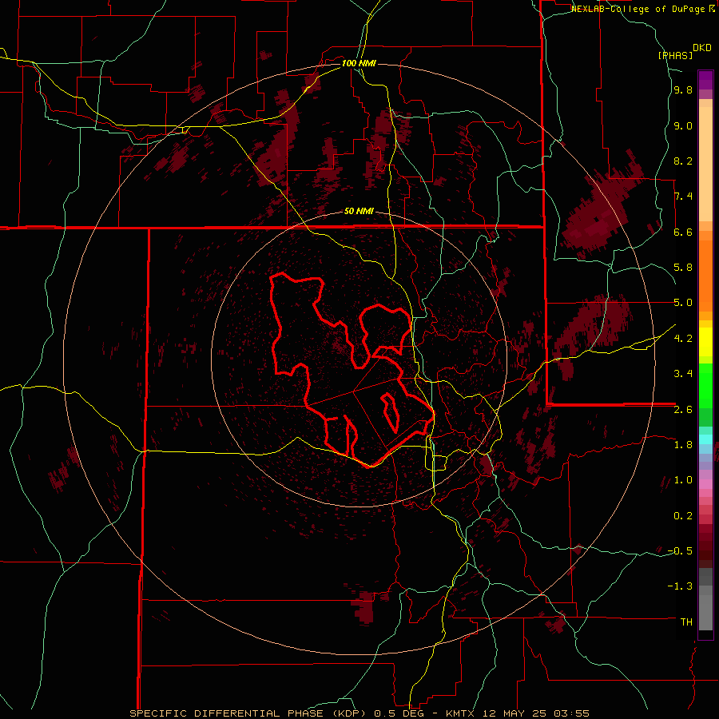Image resolution: width=719 pixels, height=719 pixels.
Task: Click the Specific Differential Phase caption at bottom
Action: (x=359, y=713)
